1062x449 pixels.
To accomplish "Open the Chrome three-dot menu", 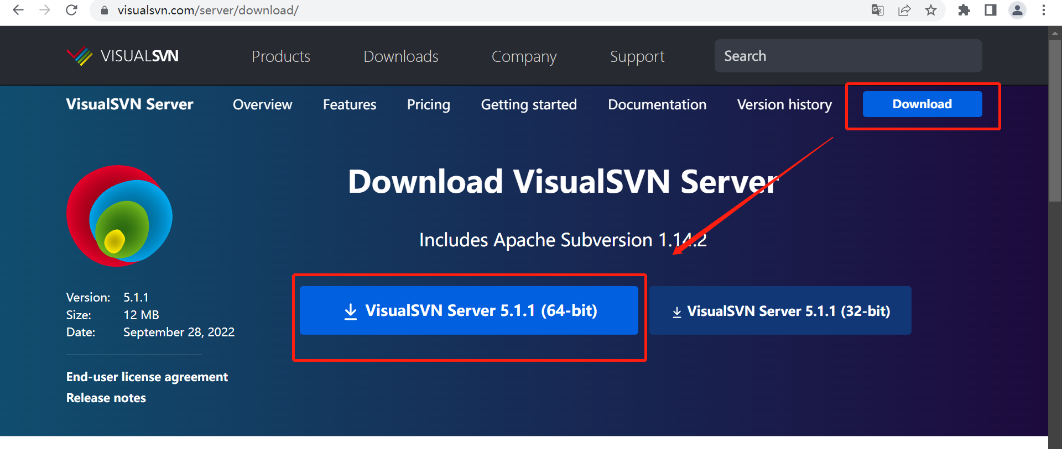I will (x=1044, y=10).
